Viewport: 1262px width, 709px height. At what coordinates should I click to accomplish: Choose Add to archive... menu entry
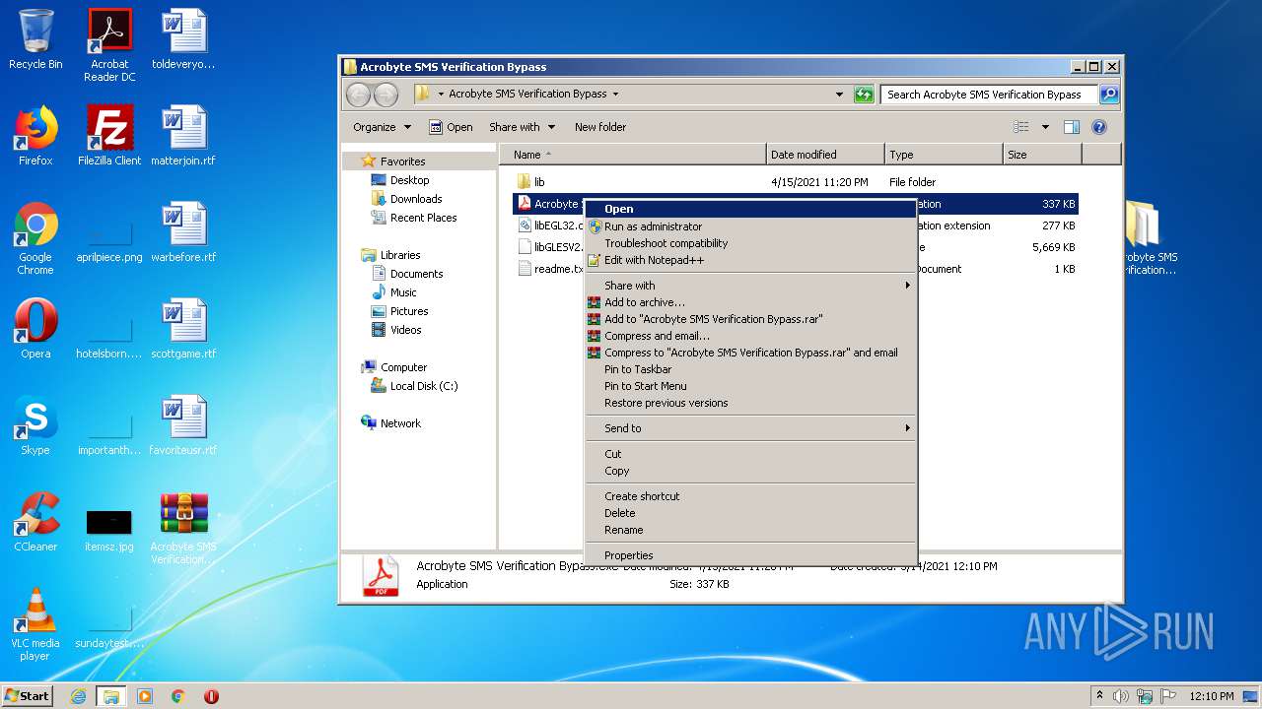point(750,302)
